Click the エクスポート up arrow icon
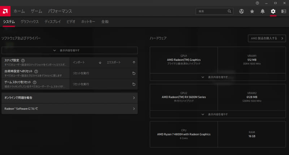Screen dimensions: 289x155 click(134, 63)
